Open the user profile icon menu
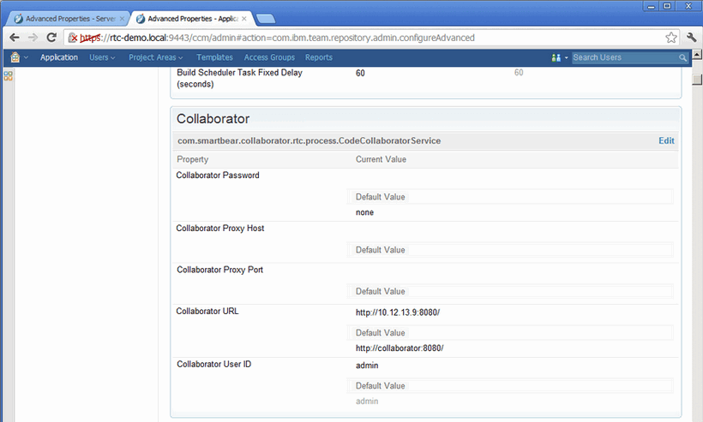The image size is (703, 422). tap(556, 57)
